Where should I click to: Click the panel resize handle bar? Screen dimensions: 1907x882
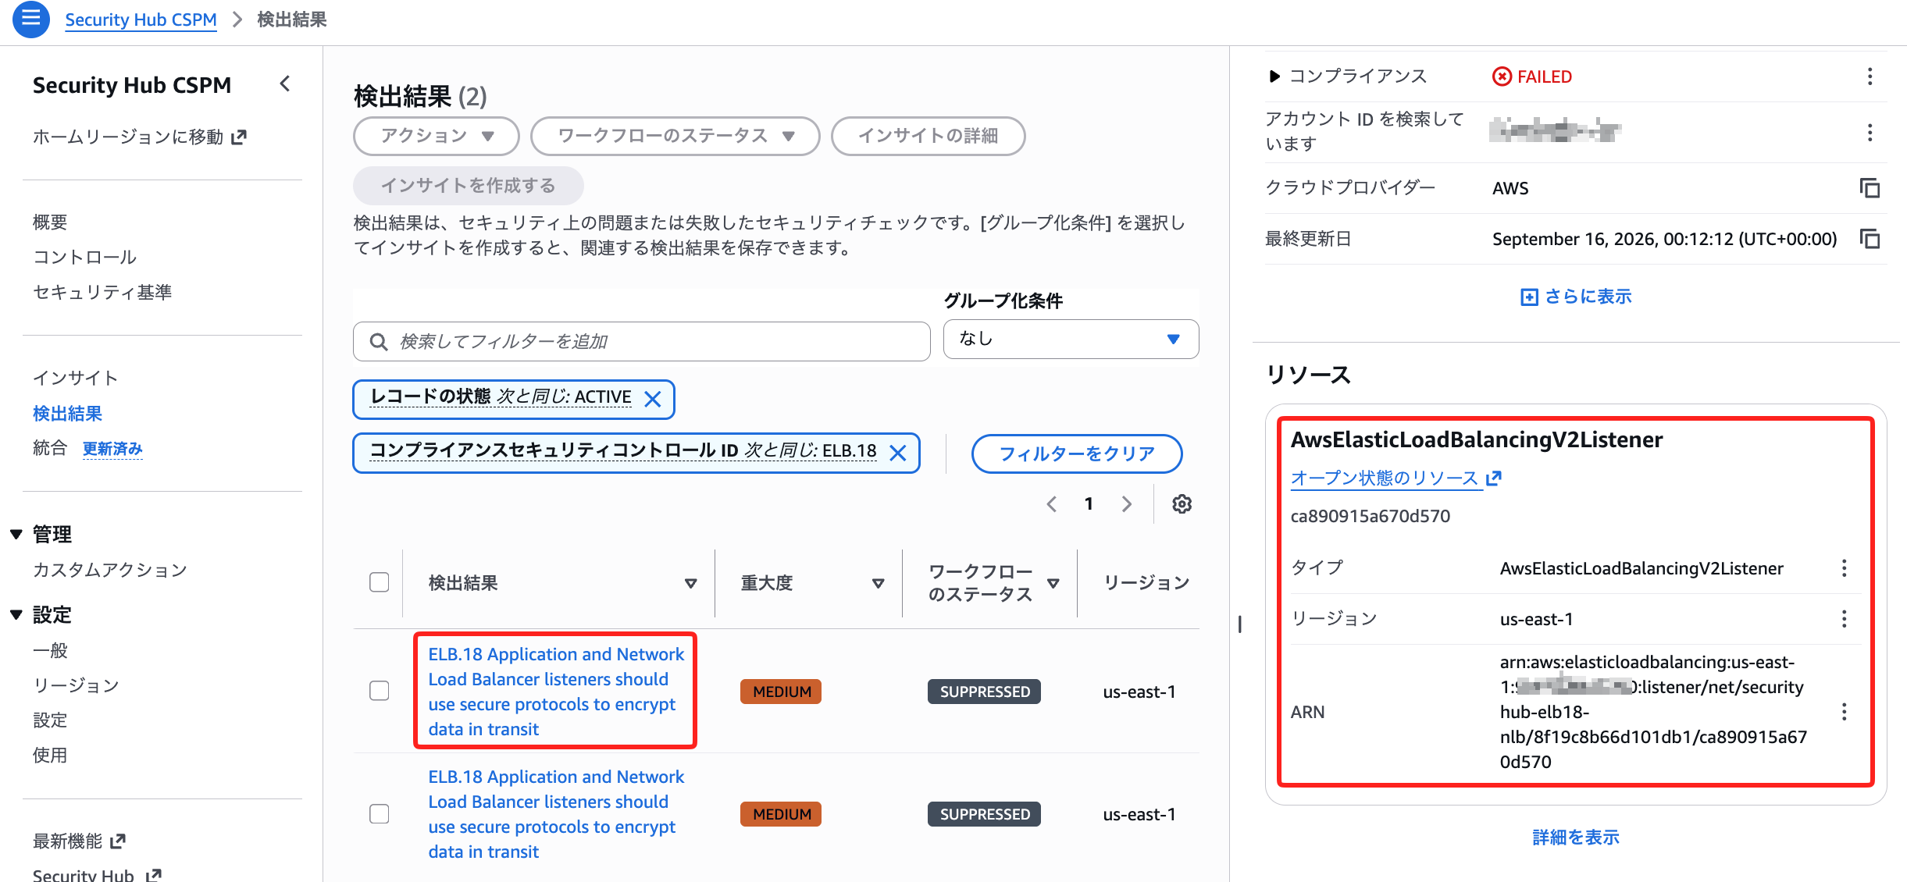tap(1240, 624)
